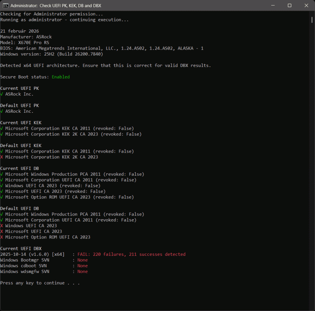Click failed 'Microsoft Option ROM UEFI CA 2023' line
Screen dimensions: 315x311
(x=48, y=237)
